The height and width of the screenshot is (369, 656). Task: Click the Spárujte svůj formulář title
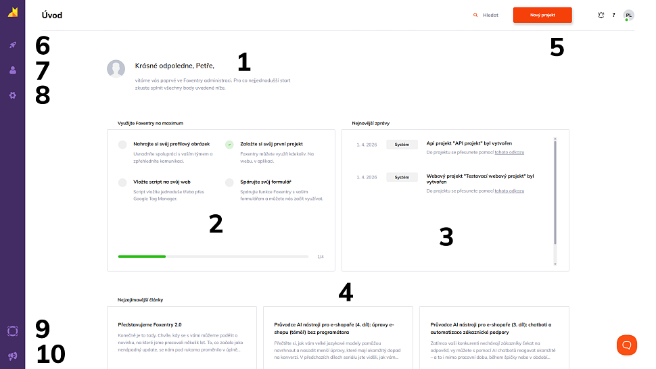click(x=266, y=182)
